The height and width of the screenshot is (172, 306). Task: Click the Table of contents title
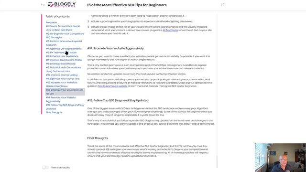click(x=57, y=16)
